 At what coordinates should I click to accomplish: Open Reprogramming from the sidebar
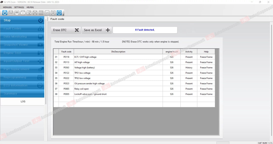click(22, 77)
